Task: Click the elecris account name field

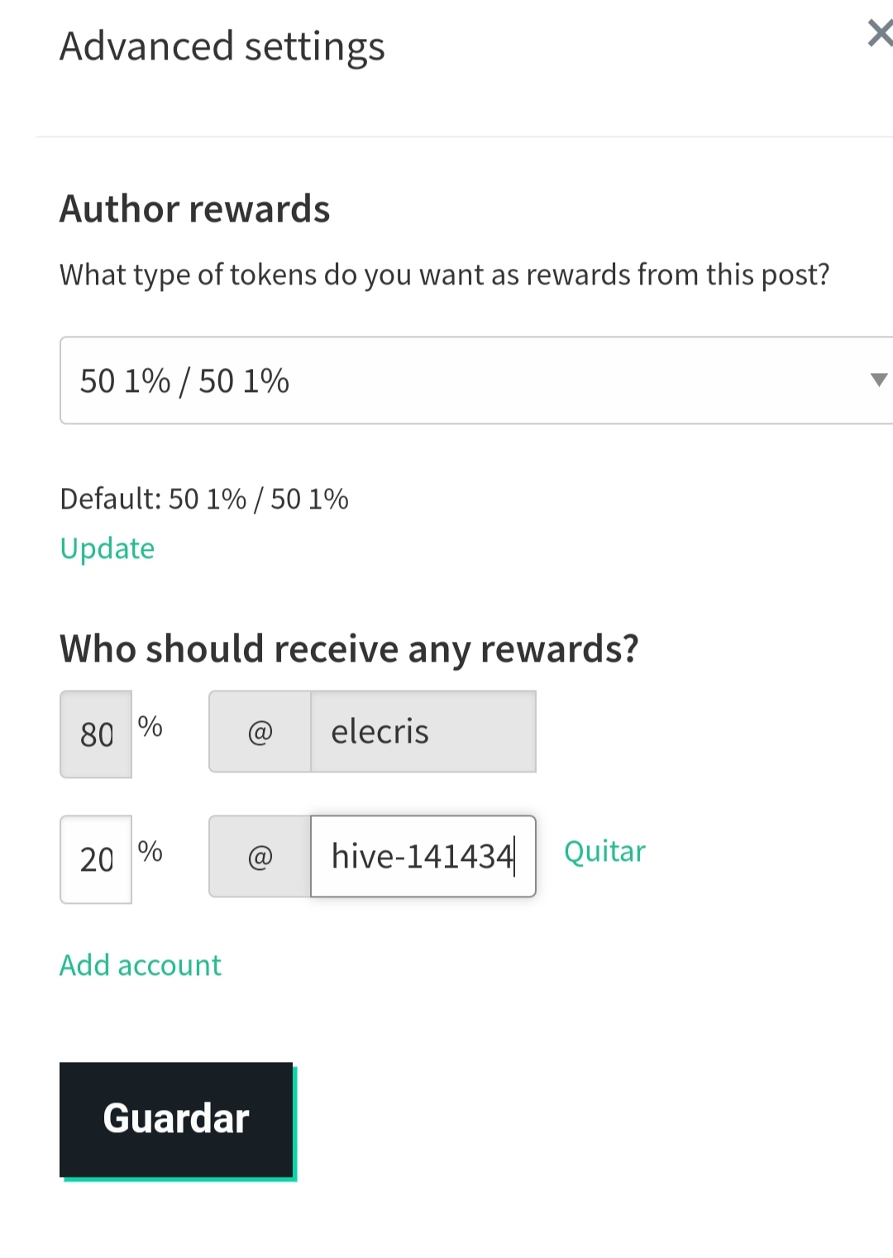Action: pos(423,731)
